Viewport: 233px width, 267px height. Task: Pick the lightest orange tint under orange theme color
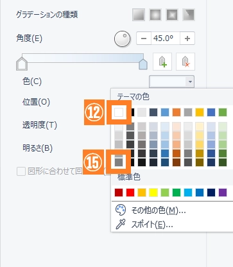[177, 126]
